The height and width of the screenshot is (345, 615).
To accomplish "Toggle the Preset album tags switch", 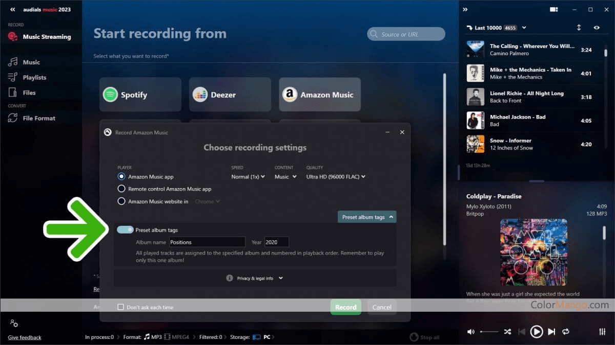I will pos(125,230).
